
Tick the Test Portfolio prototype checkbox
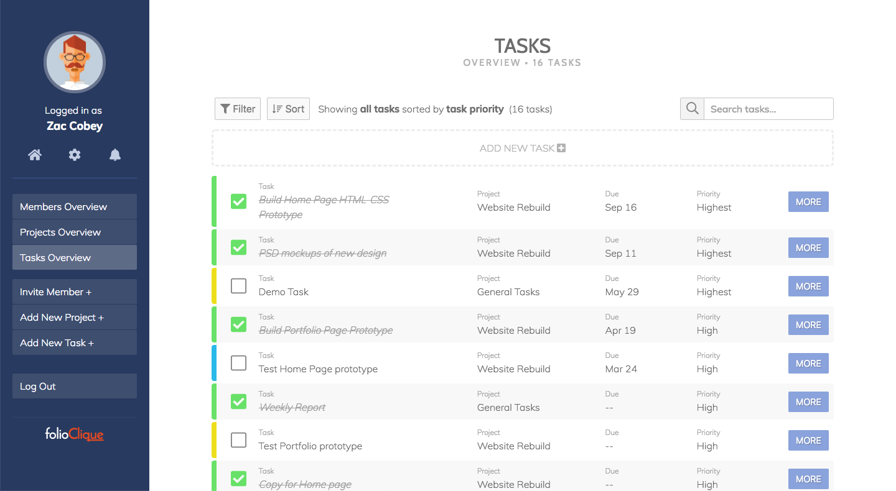point(238,440)
